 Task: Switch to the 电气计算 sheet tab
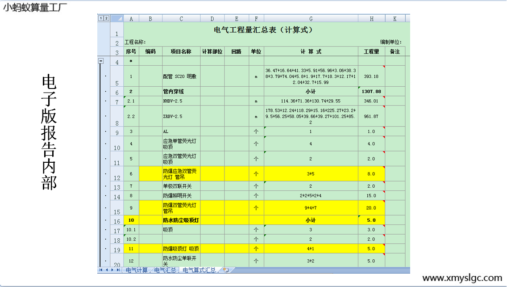coord(137,270)
